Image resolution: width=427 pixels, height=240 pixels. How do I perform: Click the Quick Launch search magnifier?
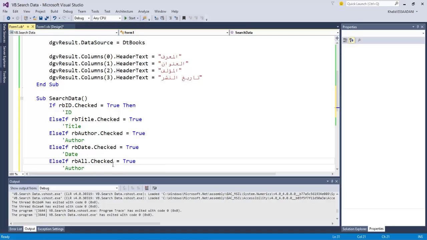point(396,4)
